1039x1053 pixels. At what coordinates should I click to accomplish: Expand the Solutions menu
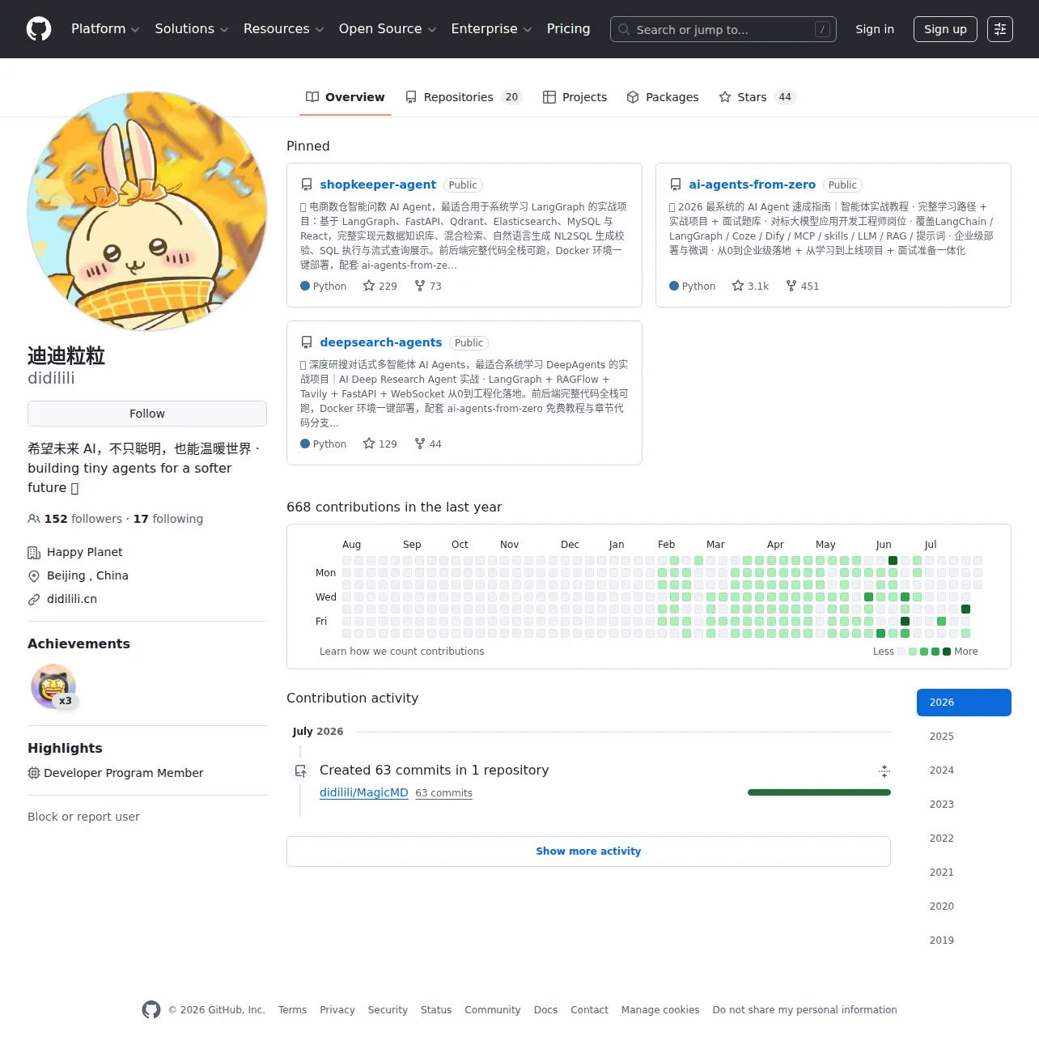[x=192, y=29]
